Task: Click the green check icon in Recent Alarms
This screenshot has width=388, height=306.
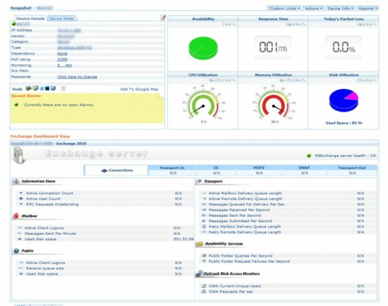Action: pos(17,104)
